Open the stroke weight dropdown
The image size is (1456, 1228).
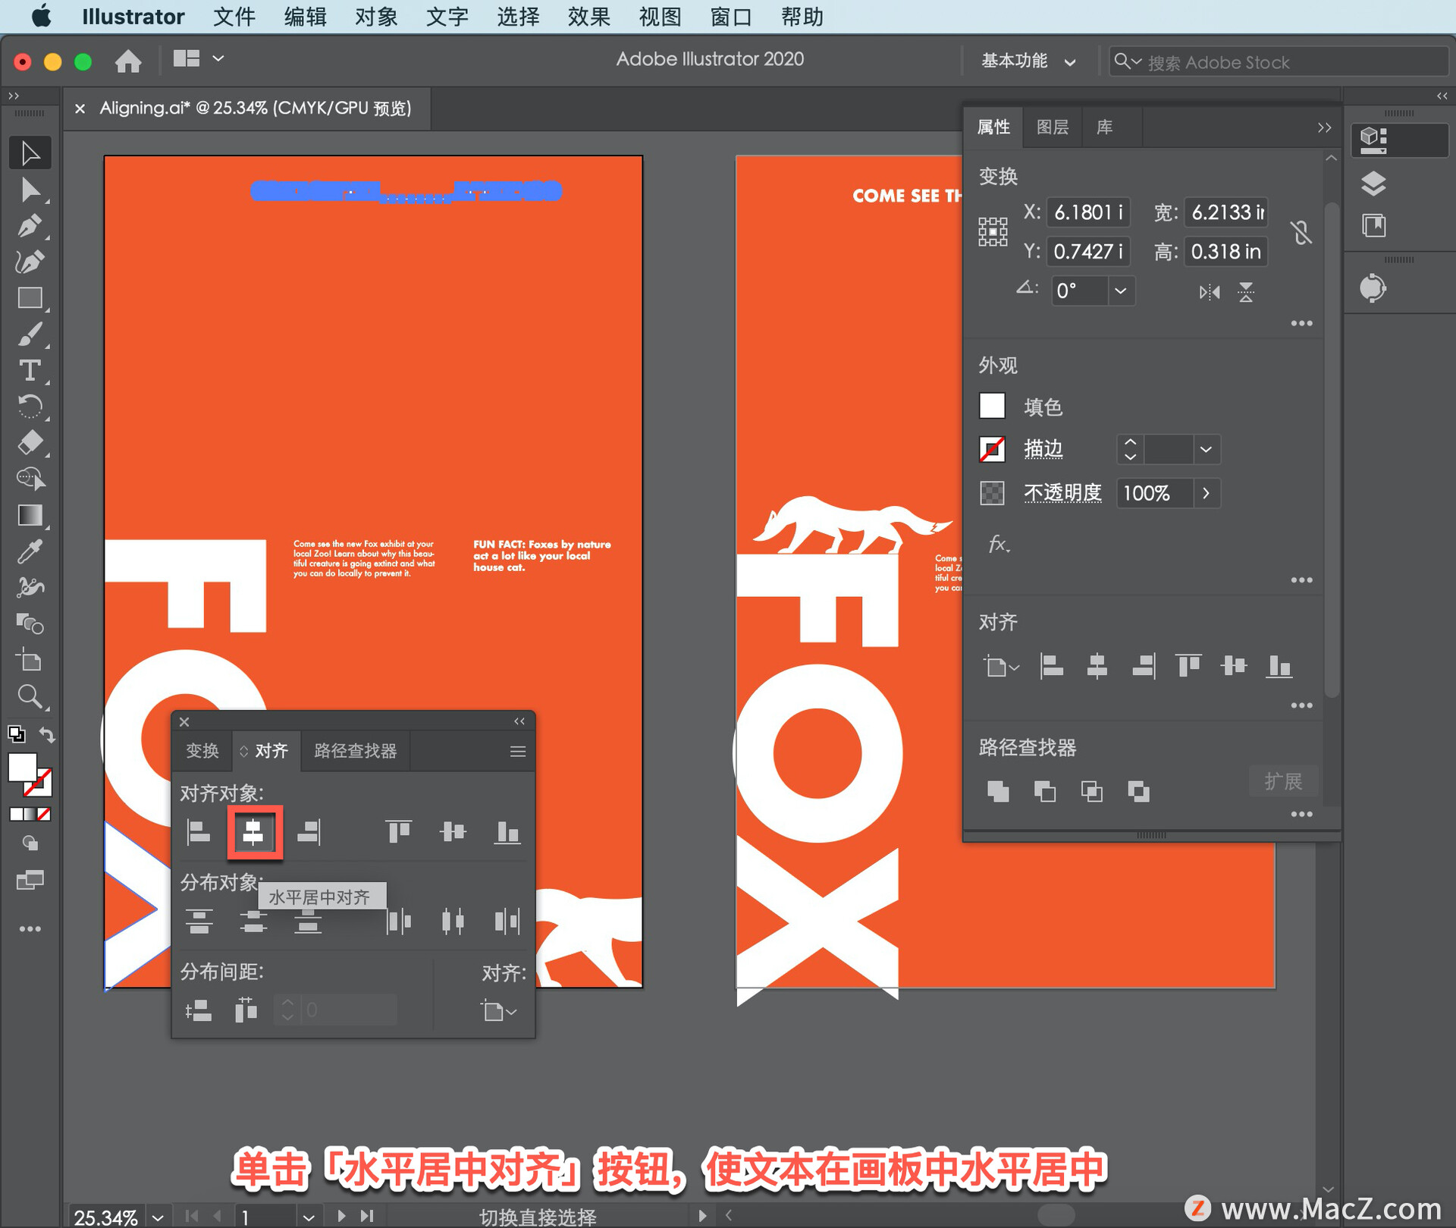pos(1206,449)
